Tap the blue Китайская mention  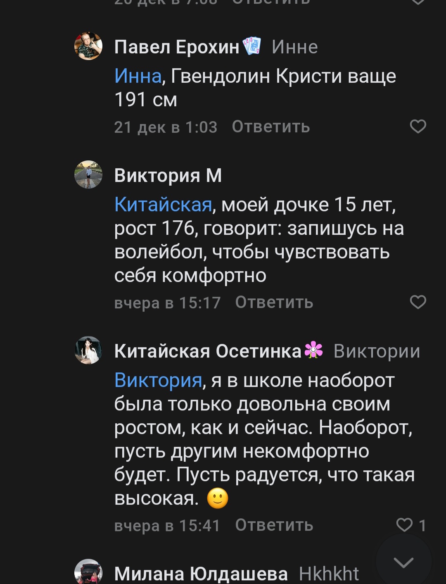pyautogui.click(x=163, y=205)
